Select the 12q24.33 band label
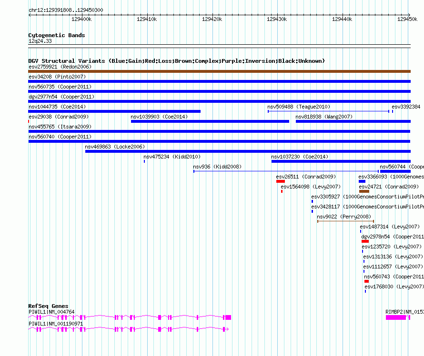 pos(40,41)
